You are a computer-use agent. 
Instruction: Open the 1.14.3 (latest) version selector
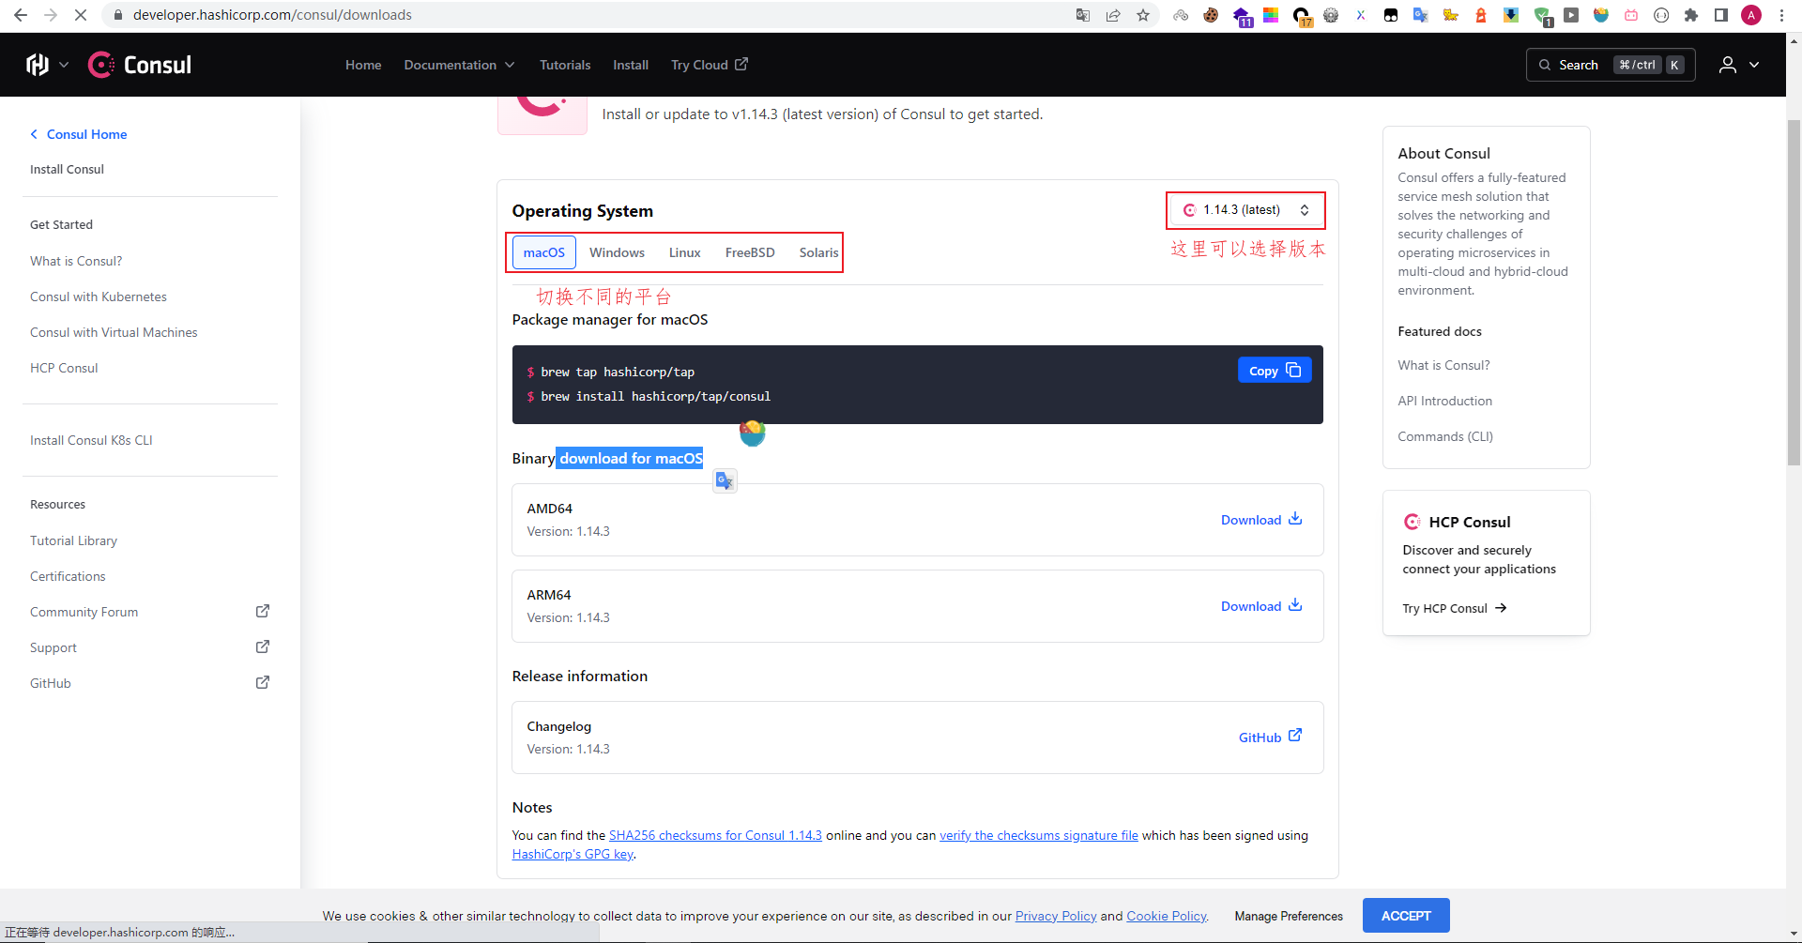tap(1245, 210)
